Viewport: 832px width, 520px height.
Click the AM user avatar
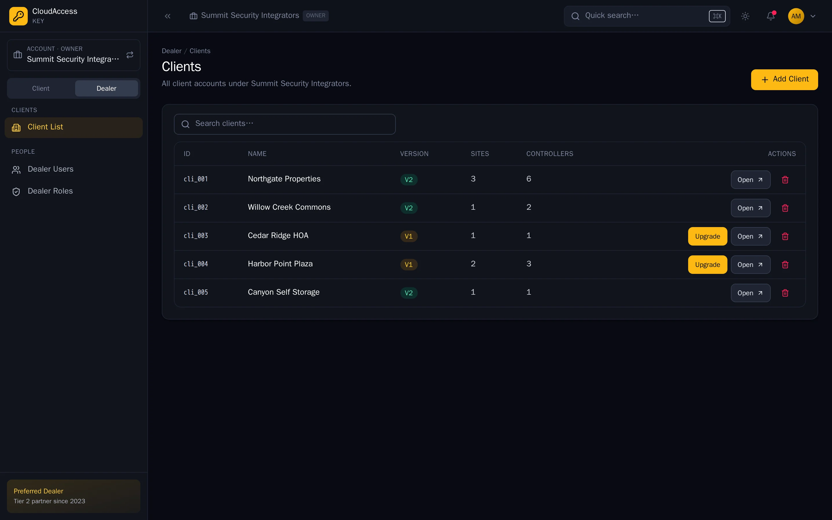[796, 16]
